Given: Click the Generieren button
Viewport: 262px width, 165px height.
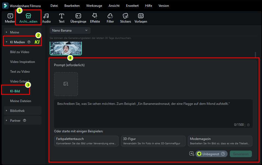Looking at the screenshot, I should tap(241, 154).
